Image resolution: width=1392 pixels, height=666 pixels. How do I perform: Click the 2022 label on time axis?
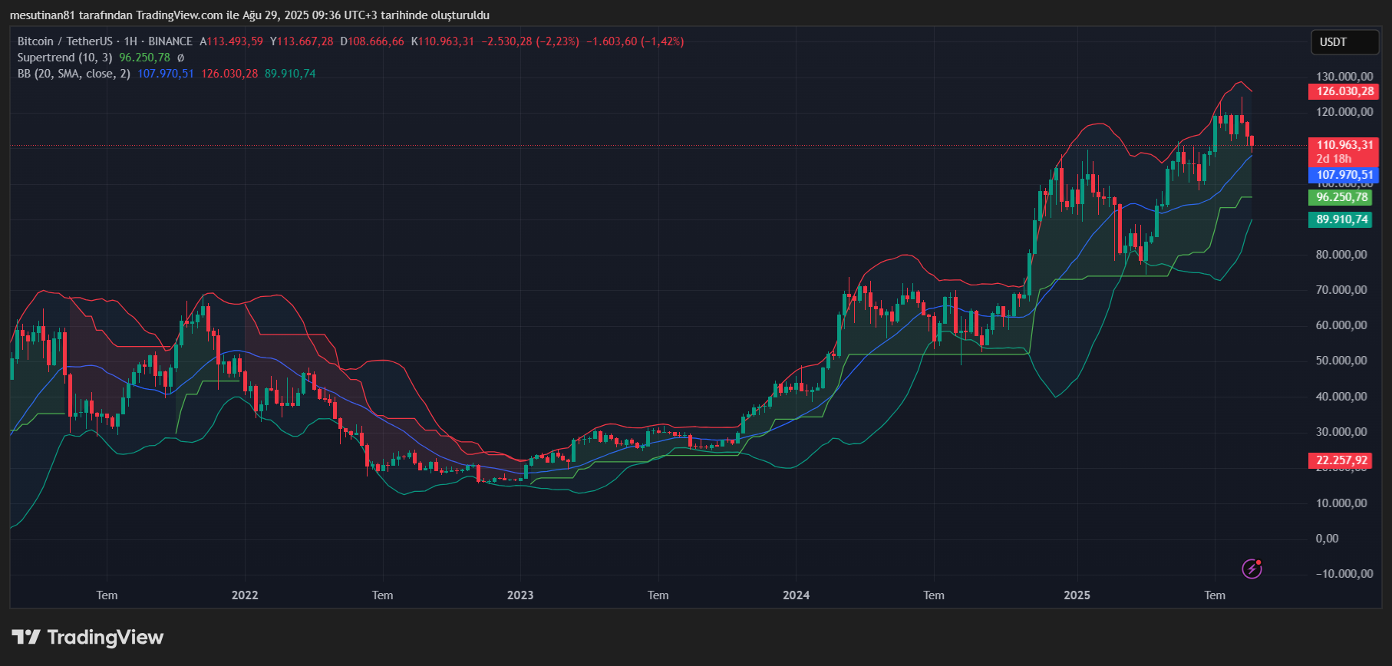[x=245, y=595]
